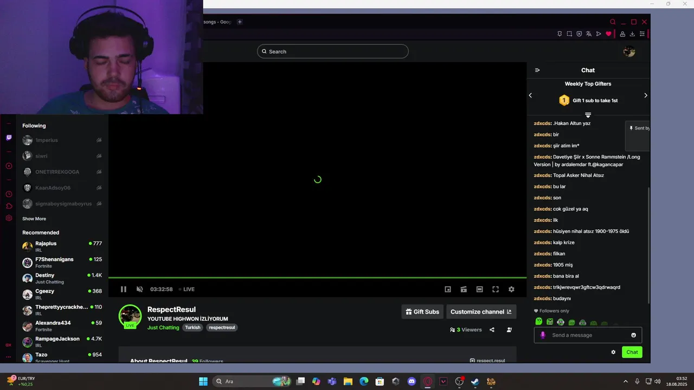This screenshot has height=390, width=694.
Task: Open the video player settings gear
Action: [x=511, y=289]
